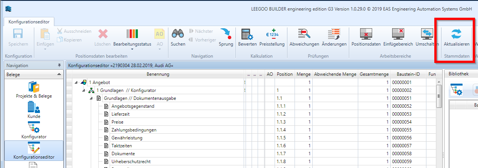
Task: Select Konfigurationseditor in navigation panel
Action: 34,151
